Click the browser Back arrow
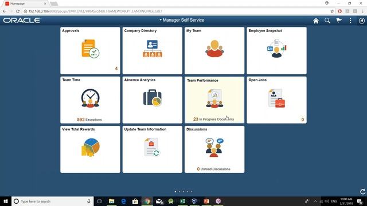Image resolution: width=367 pixels, height=206 pixels. [5, 11]
